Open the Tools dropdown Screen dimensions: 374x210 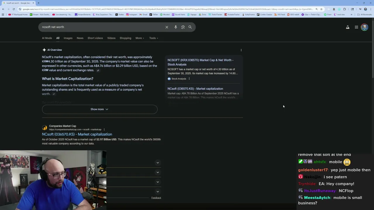pos(154,38)
